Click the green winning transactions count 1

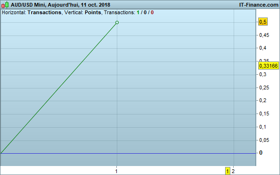pyautogui.click(x=138, y=12)
